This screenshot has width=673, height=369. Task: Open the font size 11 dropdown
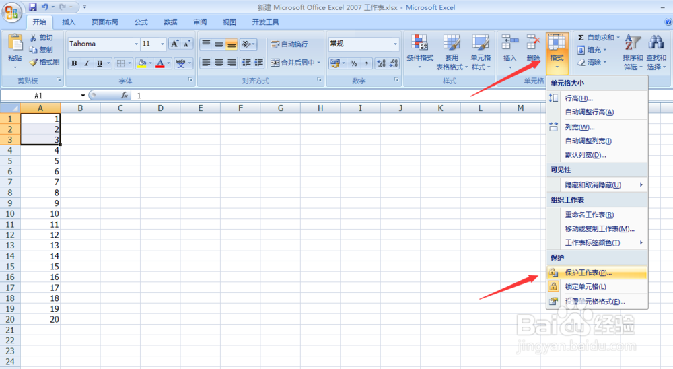[x=162, y=44]
